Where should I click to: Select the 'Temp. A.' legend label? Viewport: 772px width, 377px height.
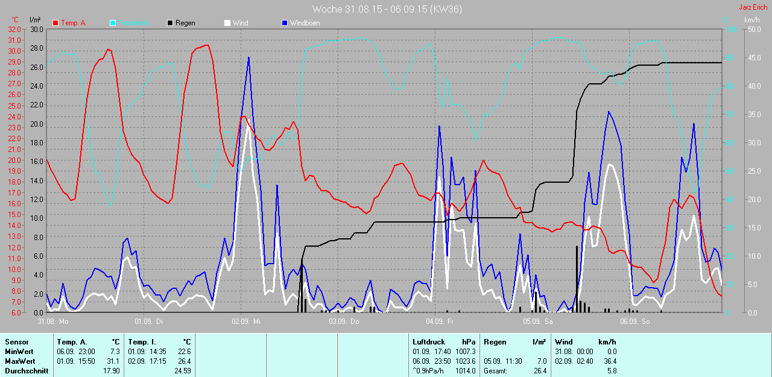coord(74,23)
